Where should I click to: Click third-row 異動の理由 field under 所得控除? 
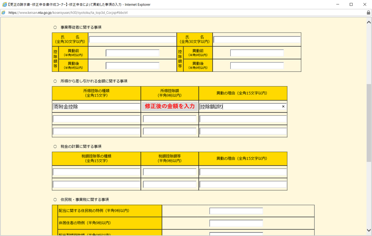click(x=243, y=131)
